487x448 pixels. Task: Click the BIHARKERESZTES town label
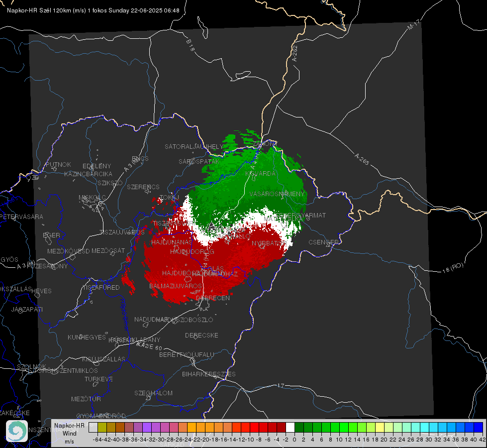(209, 374)
